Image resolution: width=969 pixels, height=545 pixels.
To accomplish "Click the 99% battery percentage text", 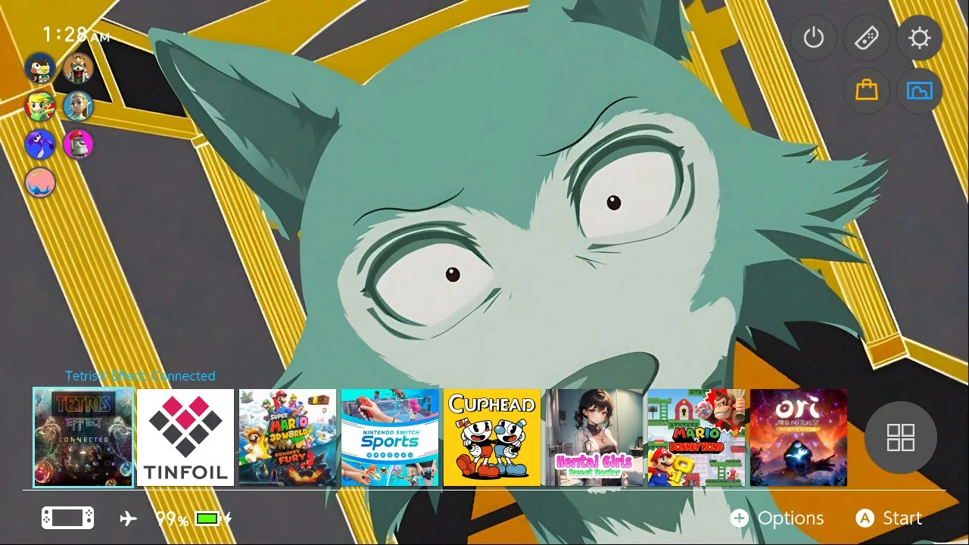I will 172,519.
